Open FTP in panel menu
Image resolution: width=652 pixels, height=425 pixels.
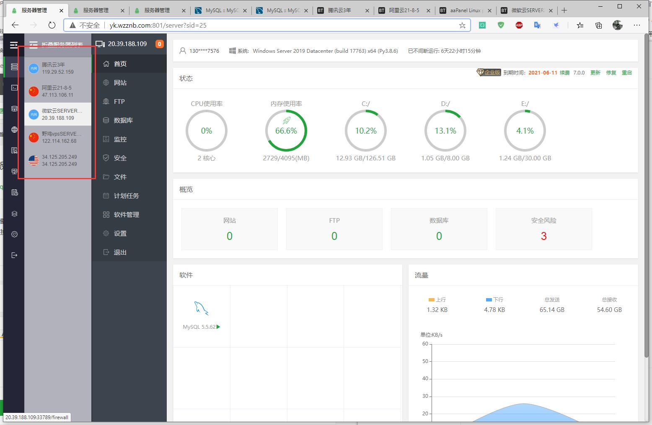pos(129,101)
